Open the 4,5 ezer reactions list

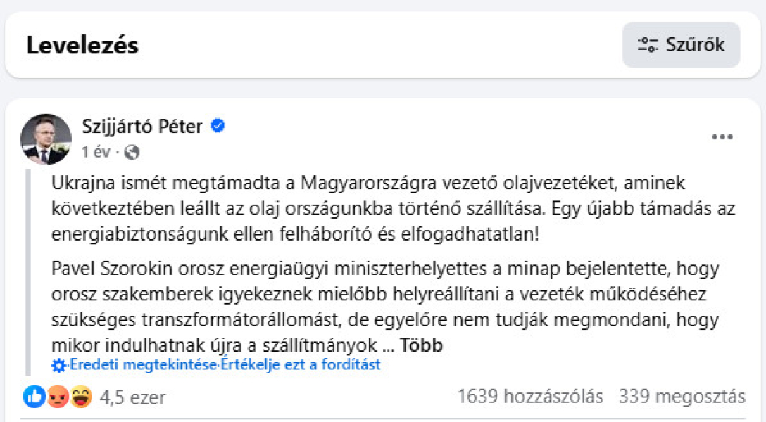(x=132, y=397)
